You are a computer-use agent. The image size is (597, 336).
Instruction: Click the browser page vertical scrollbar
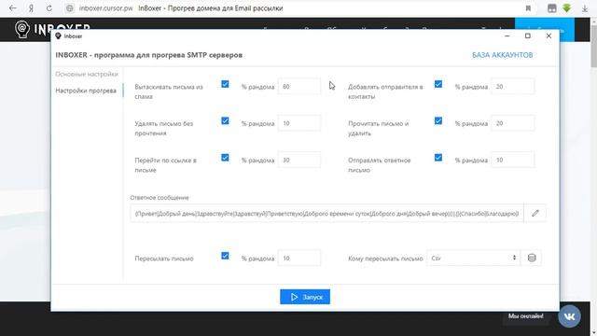tap(593, 46)
